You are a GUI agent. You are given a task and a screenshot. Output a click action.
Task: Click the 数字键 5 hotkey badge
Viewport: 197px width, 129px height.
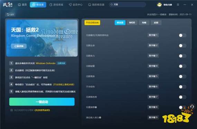[153, 76]
